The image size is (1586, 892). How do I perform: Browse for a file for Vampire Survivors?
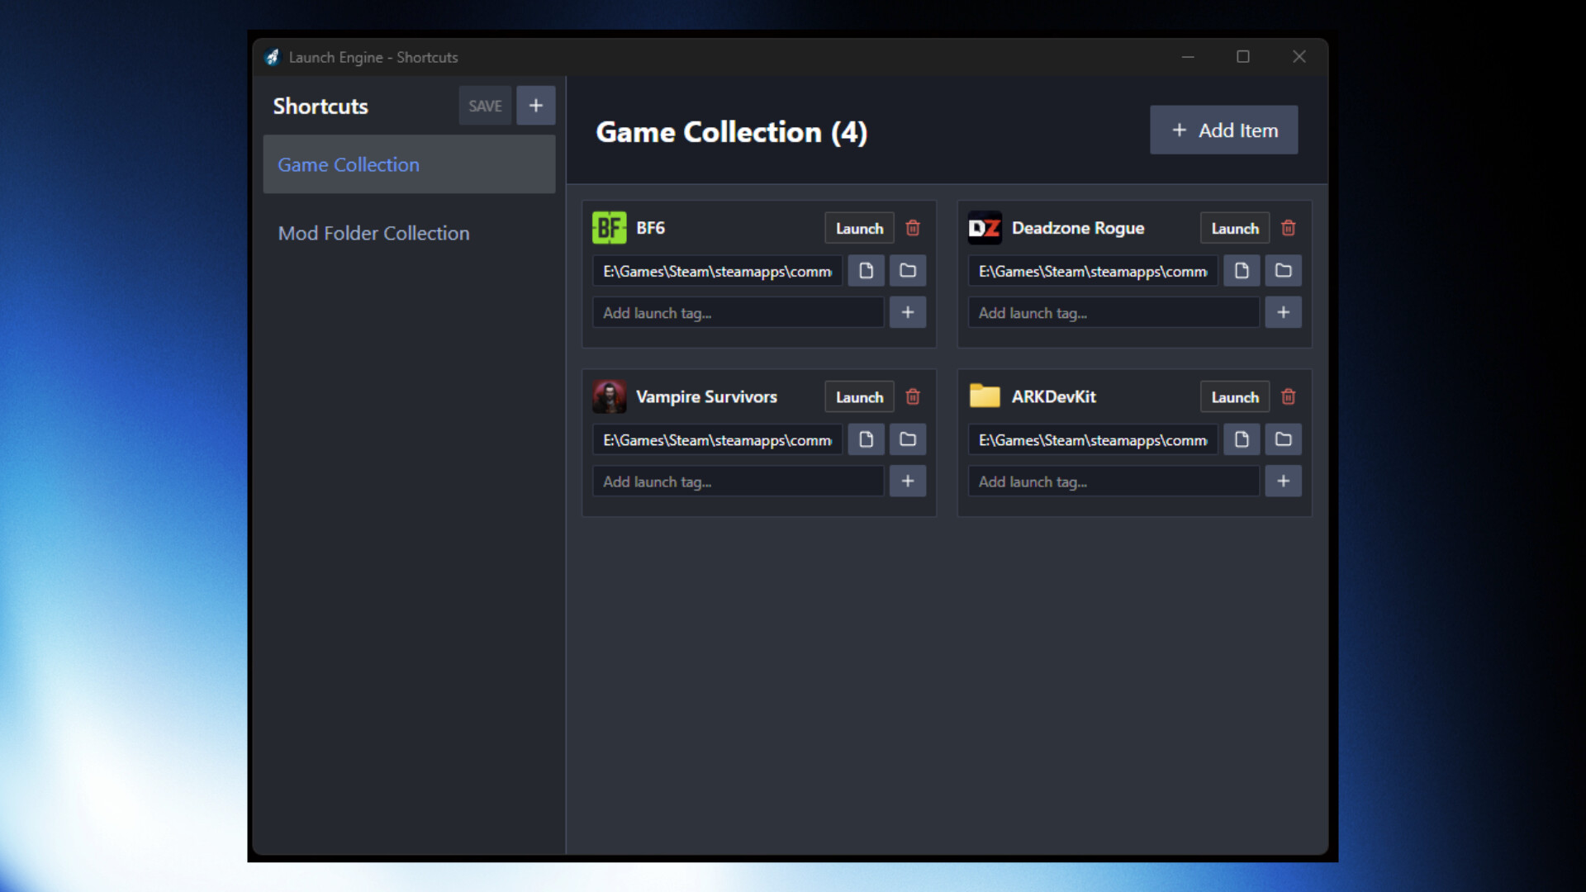click(x=866, y=439)
